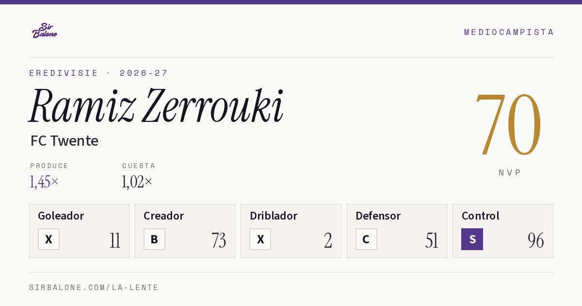Click the Eredivisie 2026-27 season label

98,73
